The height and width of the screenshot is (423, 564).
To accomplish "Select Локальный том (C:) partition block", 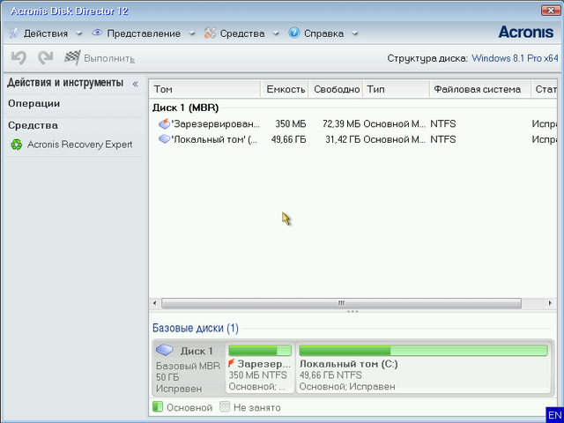I will coord(423,368).
